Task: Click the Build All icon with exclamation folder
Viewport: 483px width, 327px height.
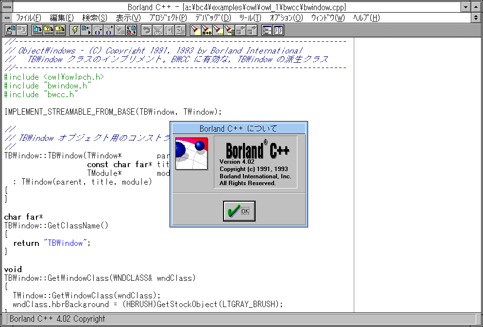Action: (x=60, y=30)
